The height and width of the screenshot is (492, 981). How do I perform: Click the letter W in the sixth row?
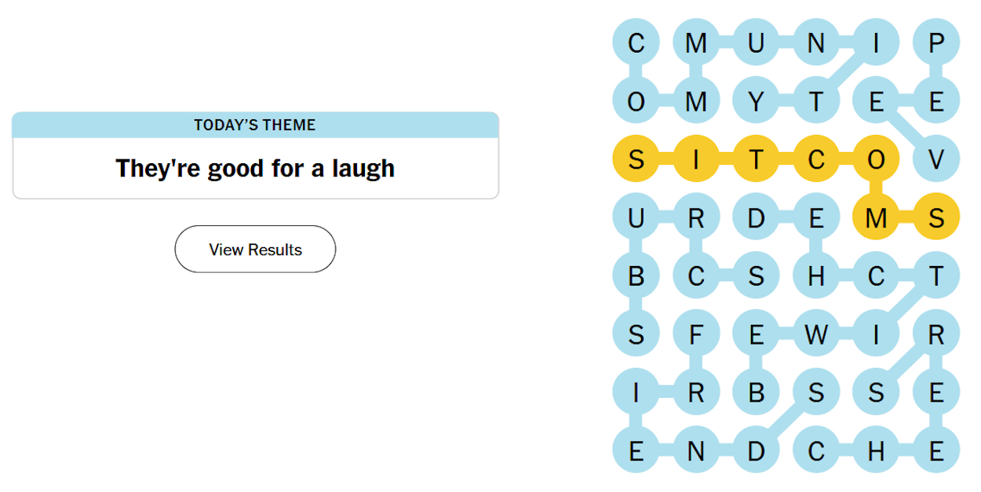click(816, 333)
